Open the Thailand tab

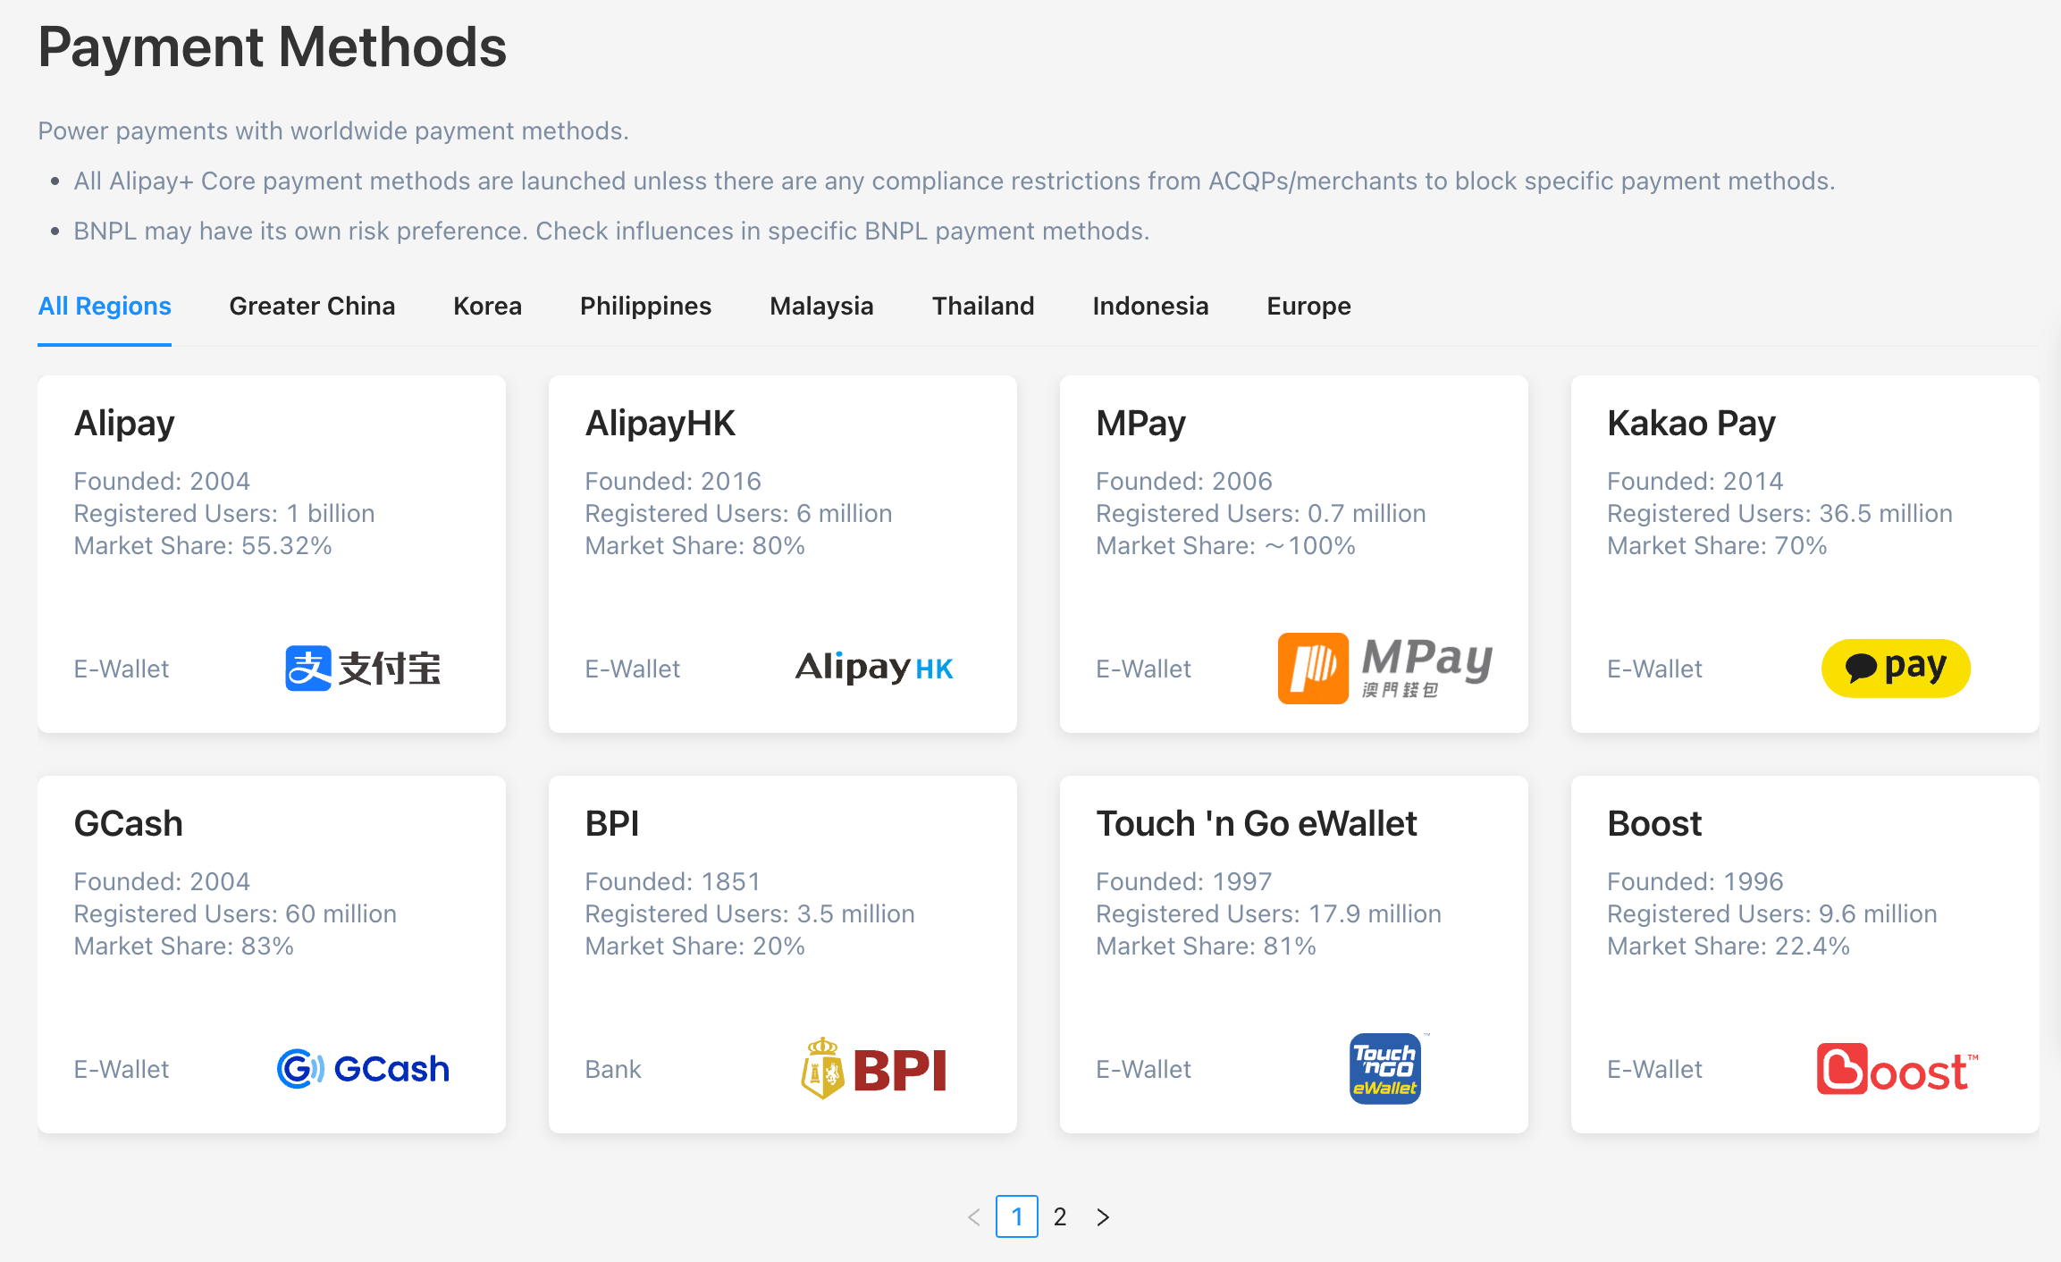pos(982,306)
